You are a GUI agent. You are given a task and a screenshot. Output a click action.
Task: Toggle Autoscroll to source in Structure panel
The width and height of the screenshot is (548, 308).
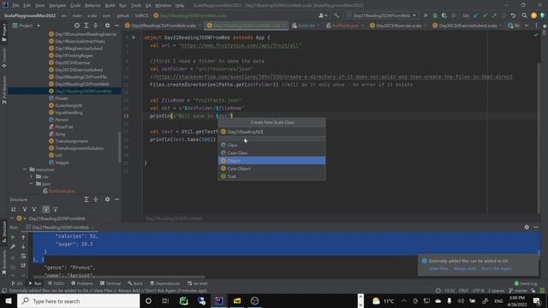45,209
